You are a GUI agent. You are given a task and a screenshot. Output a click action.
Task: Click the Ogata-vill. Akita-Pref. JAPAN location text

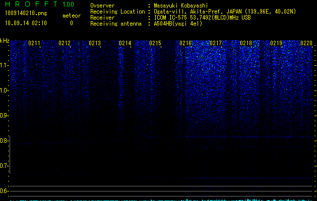[x=225, y=12]
